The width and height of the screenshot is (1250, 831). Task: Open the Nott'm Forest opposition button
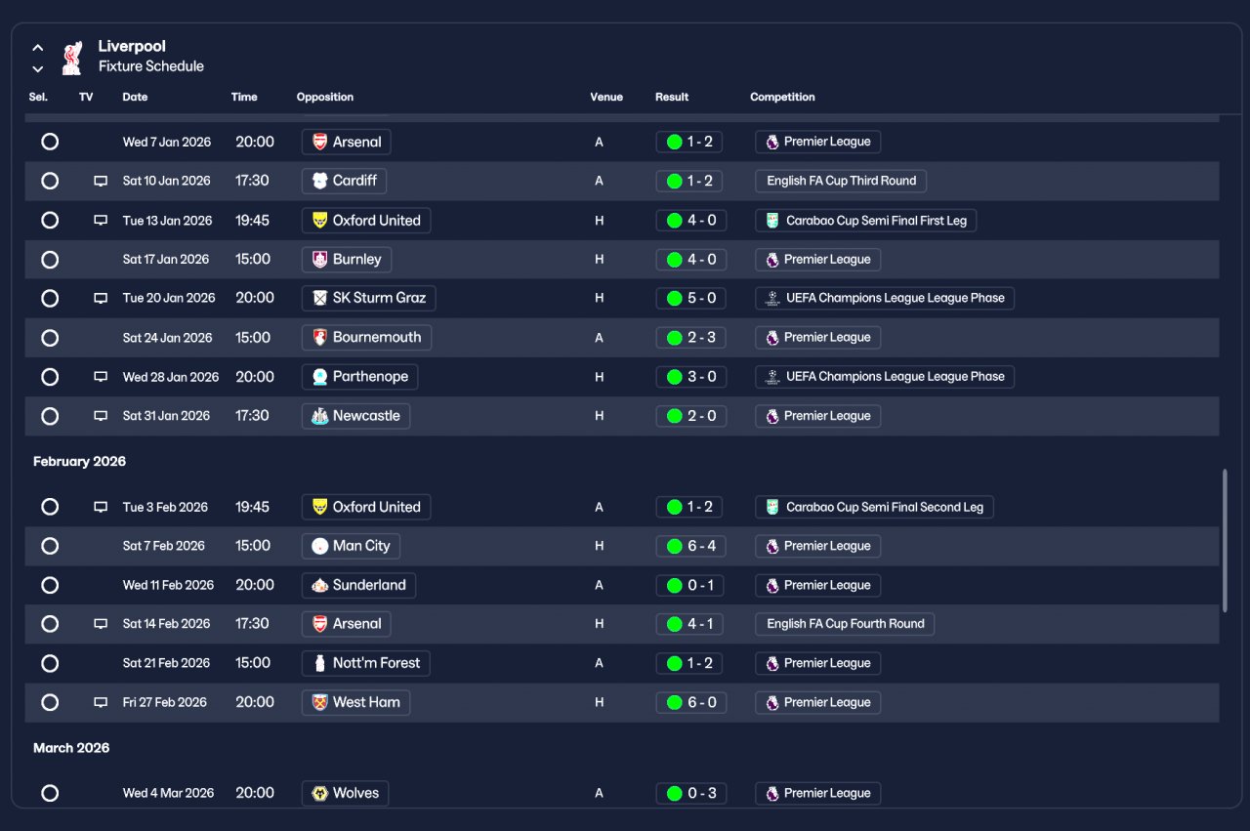click(x=366, y=663)
